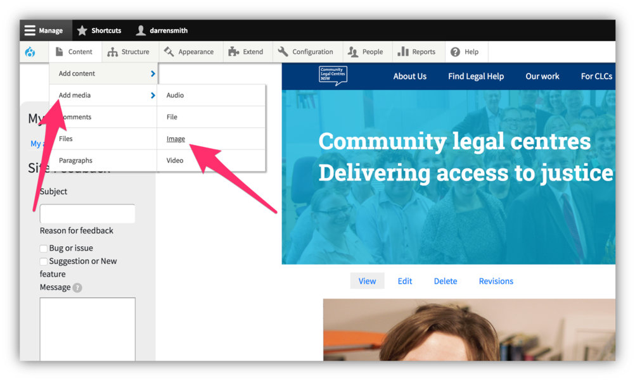This screenshot has width=635, height=381.
Task: Open the Help admin menu
Action: point(465,52)
